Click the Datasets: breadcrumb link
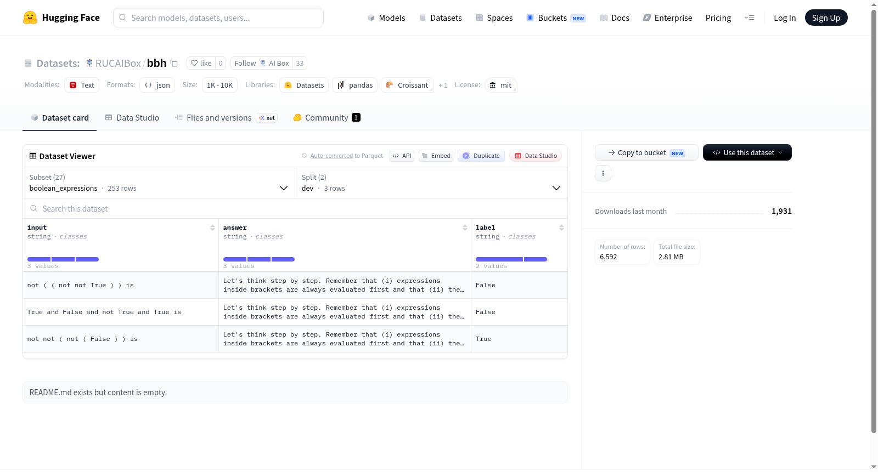The image size is (878, 472). point(58,63)
